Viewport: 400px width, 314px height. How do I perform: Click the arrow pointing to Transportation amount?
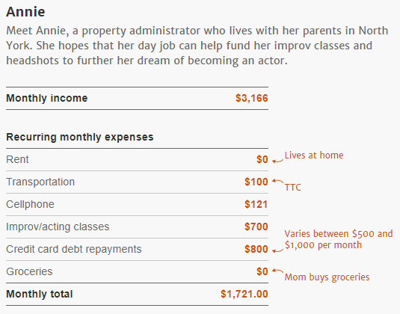tap(277, 182)
